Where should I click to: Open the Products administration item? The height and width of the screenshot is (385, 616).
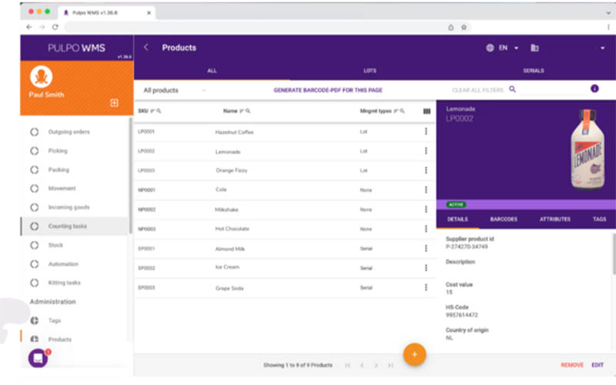[60, 340]
